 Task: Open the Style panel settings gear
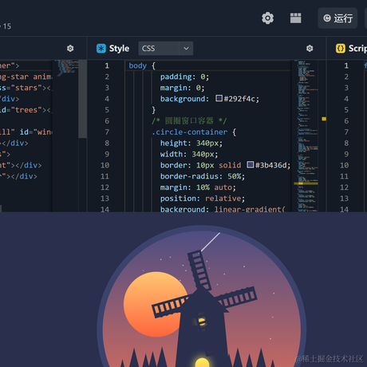pos(310,49)
